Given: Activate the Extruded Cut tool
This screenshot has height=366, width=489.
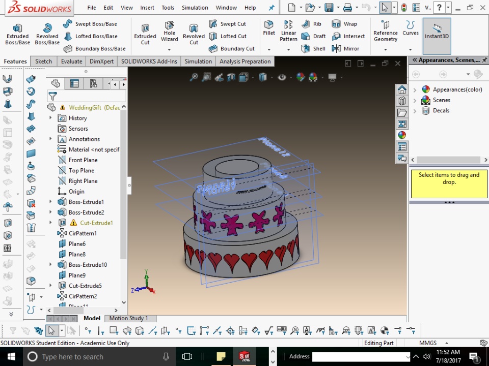Looking at the screenshot, I should click(x=145, y=35).
